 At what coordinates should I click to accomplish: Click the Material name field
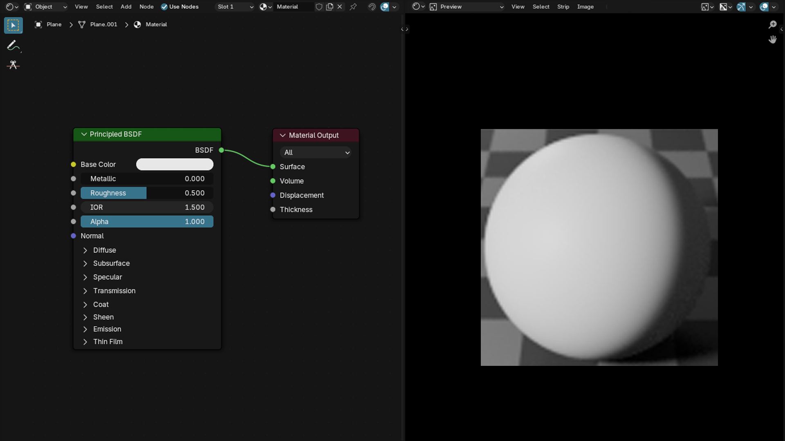coord(294,7)
